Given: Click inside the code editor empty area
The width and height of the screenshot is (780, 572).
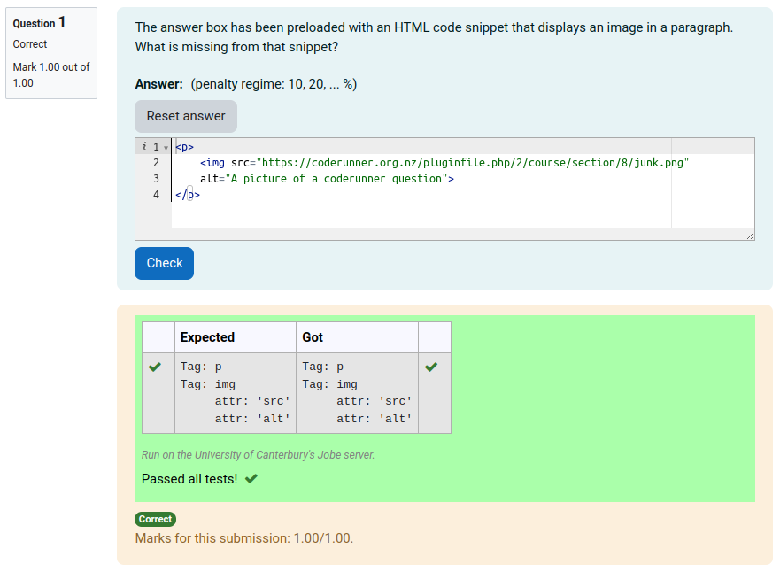Looking at the screenshot, I should pos(421,214).
